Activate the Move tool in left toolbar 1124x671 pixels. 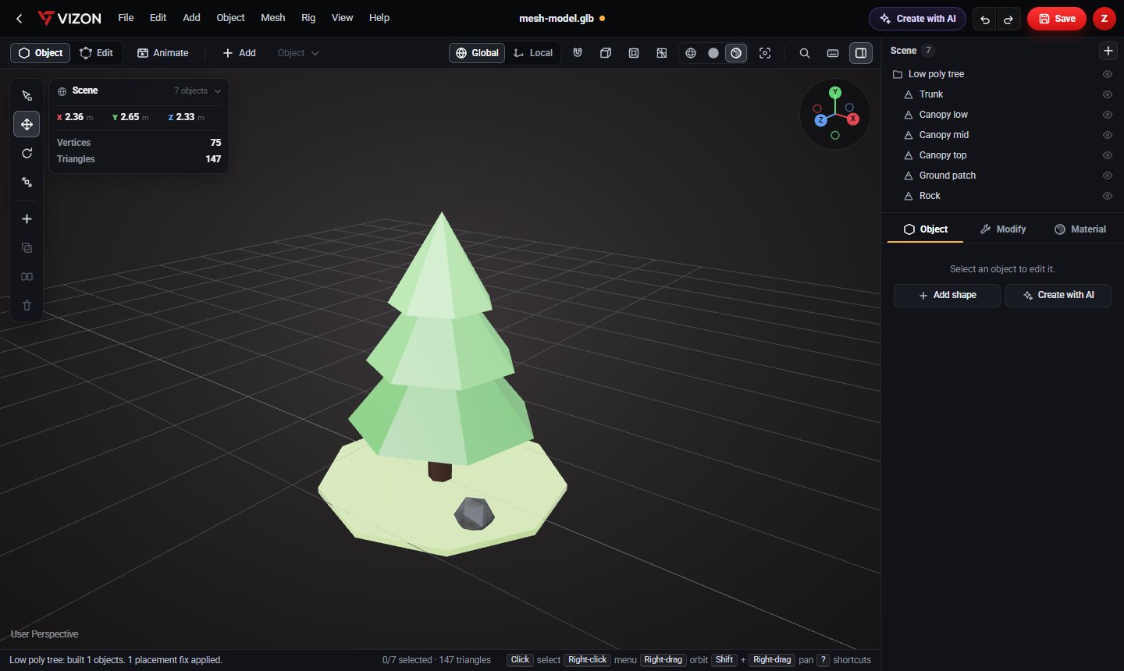click(x=27, y=124)
